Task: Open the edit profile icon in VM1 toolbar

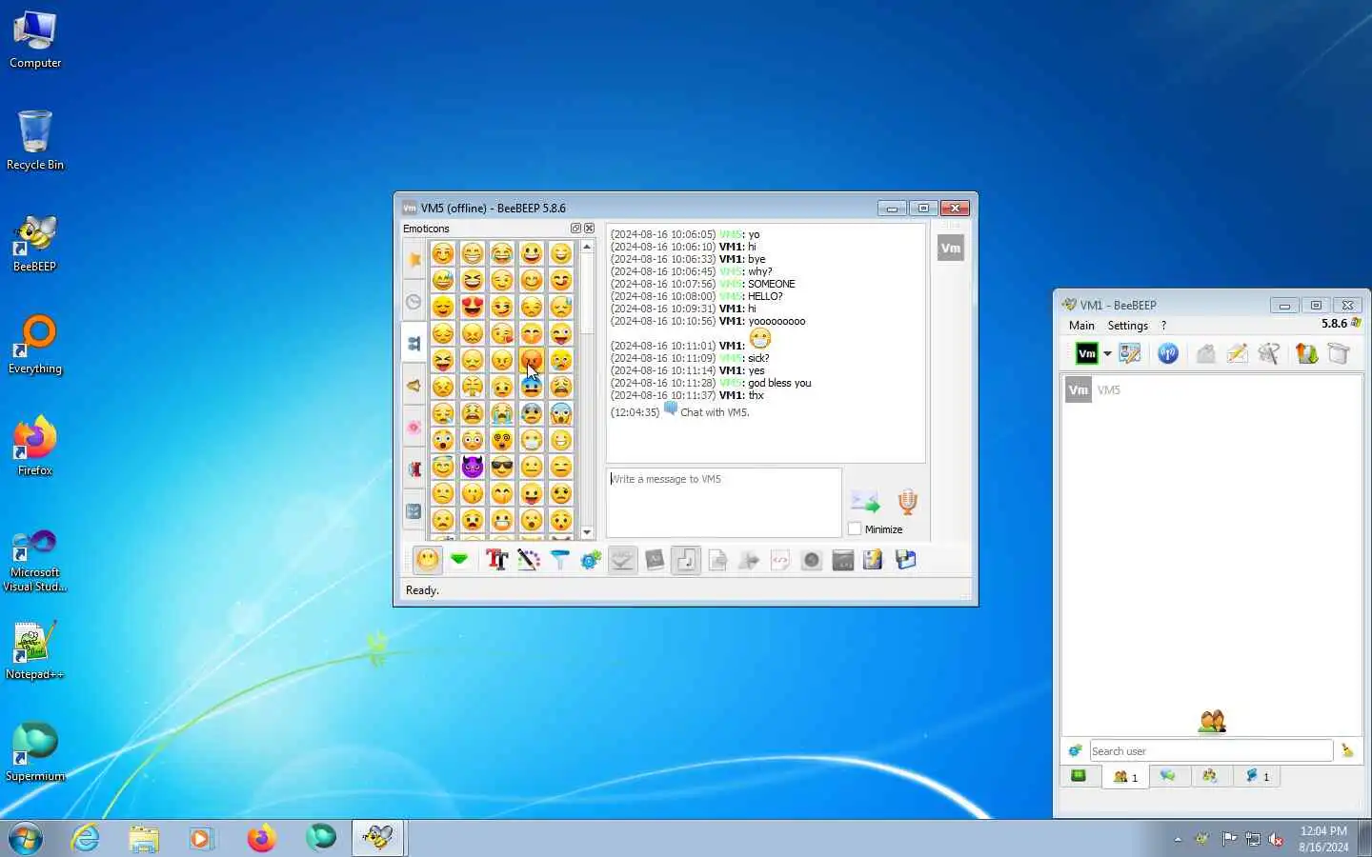Action: click(1130, 354)
